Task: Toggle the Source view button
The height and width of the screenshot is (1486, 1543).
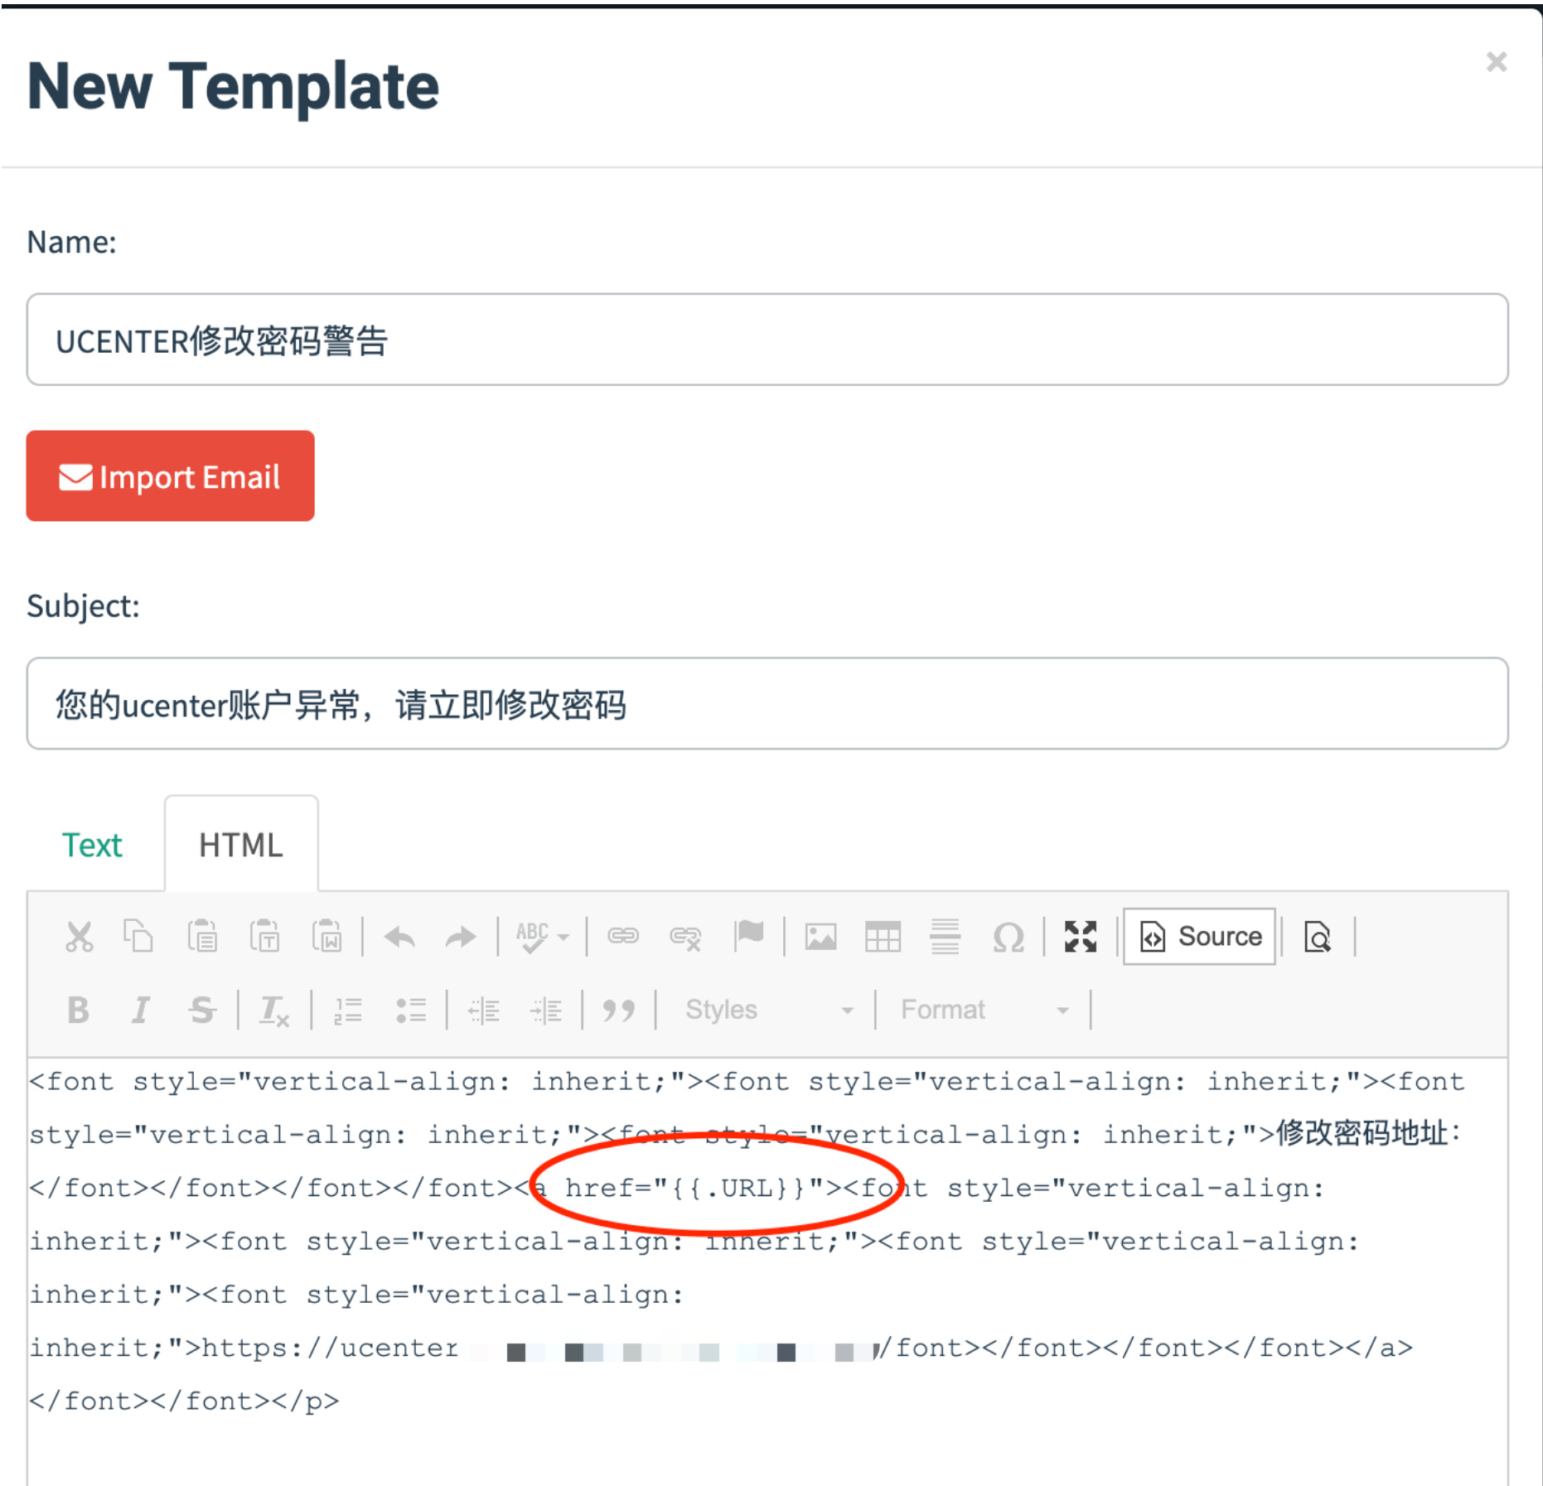Action: click(1199, 937)
